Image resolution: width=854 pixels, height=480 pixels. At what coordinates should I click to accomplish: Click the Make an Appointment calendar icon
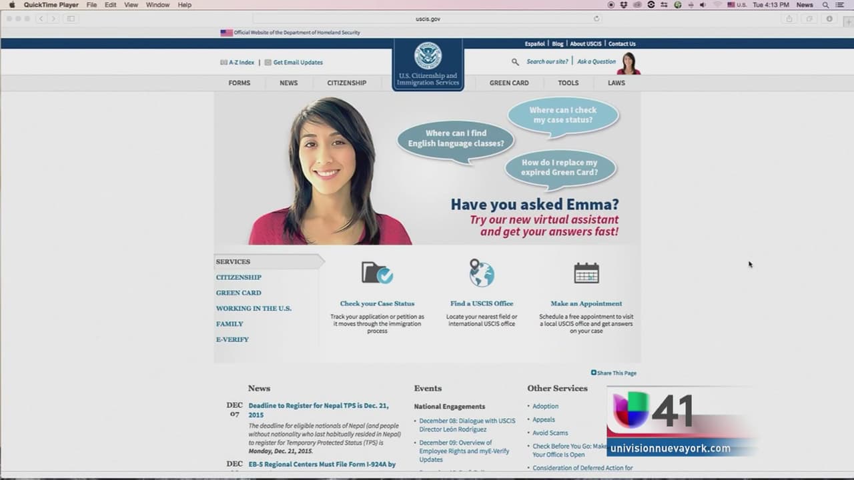coord(586,273)
